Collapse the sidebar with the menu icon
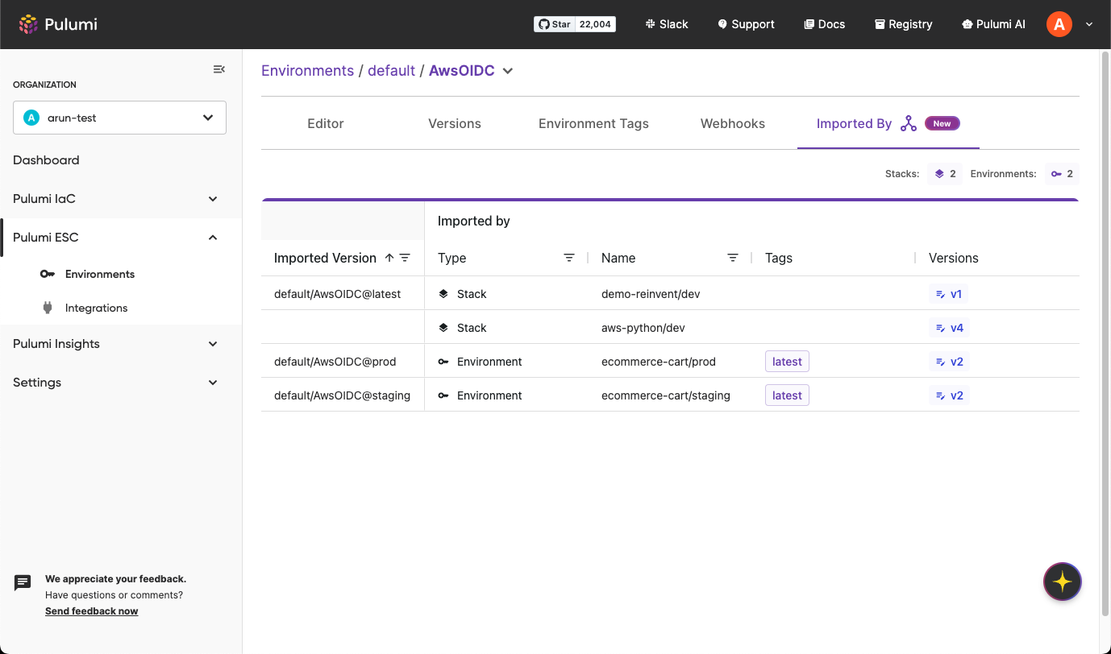Screen dimensions: 1111x654 click(218, 69)
